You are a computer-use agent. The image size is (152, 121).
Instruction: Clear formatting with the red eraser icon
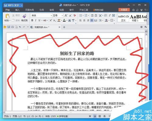(75, 16)
